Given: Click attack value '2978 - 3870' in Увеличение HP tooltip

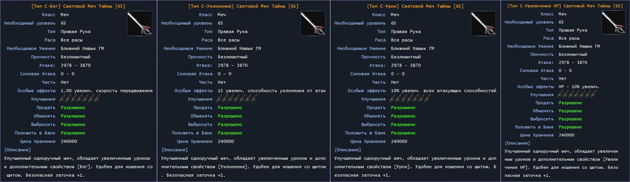Looking at the screenshot, I should pyautogui.click(x=573, y=62).
